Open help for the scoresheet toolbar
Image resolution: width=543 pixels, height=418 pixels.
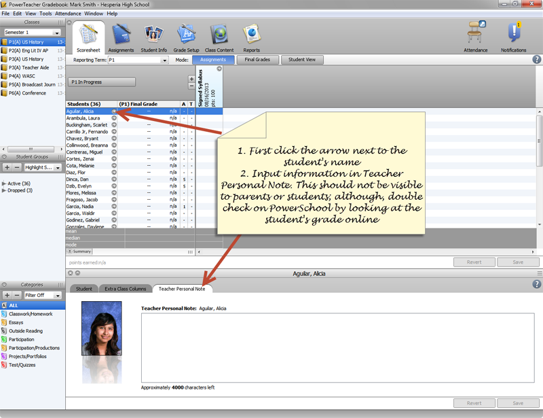[536, 59]
